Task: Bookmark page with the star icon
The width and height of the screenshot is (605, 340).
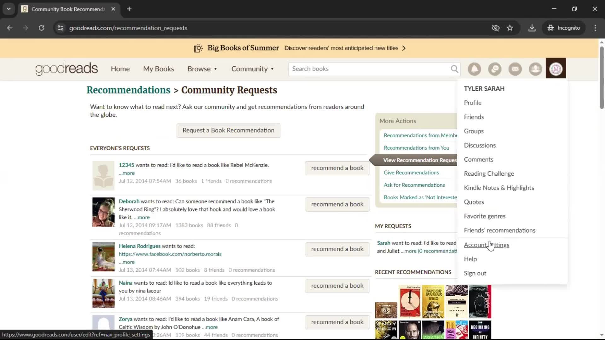Action: coord(510,28)
